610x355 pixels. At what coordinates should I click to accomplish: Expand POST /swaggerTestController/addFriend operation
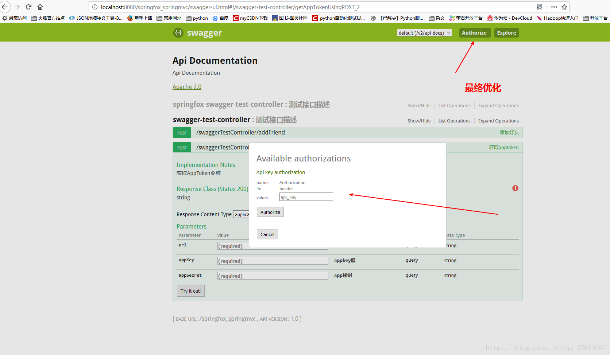coord(240,132)
